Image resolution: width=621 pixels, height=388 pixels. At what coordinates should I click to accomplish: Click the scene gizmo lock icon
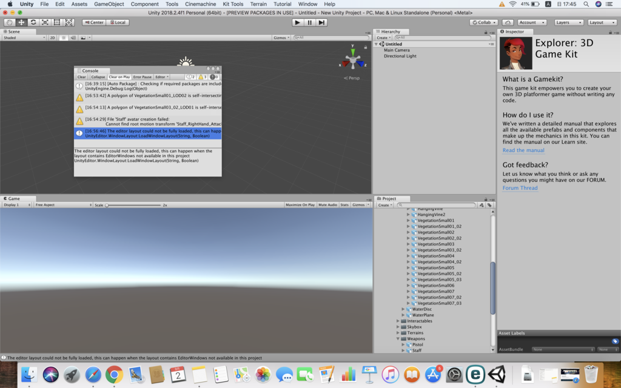click(x=366, y=47)
